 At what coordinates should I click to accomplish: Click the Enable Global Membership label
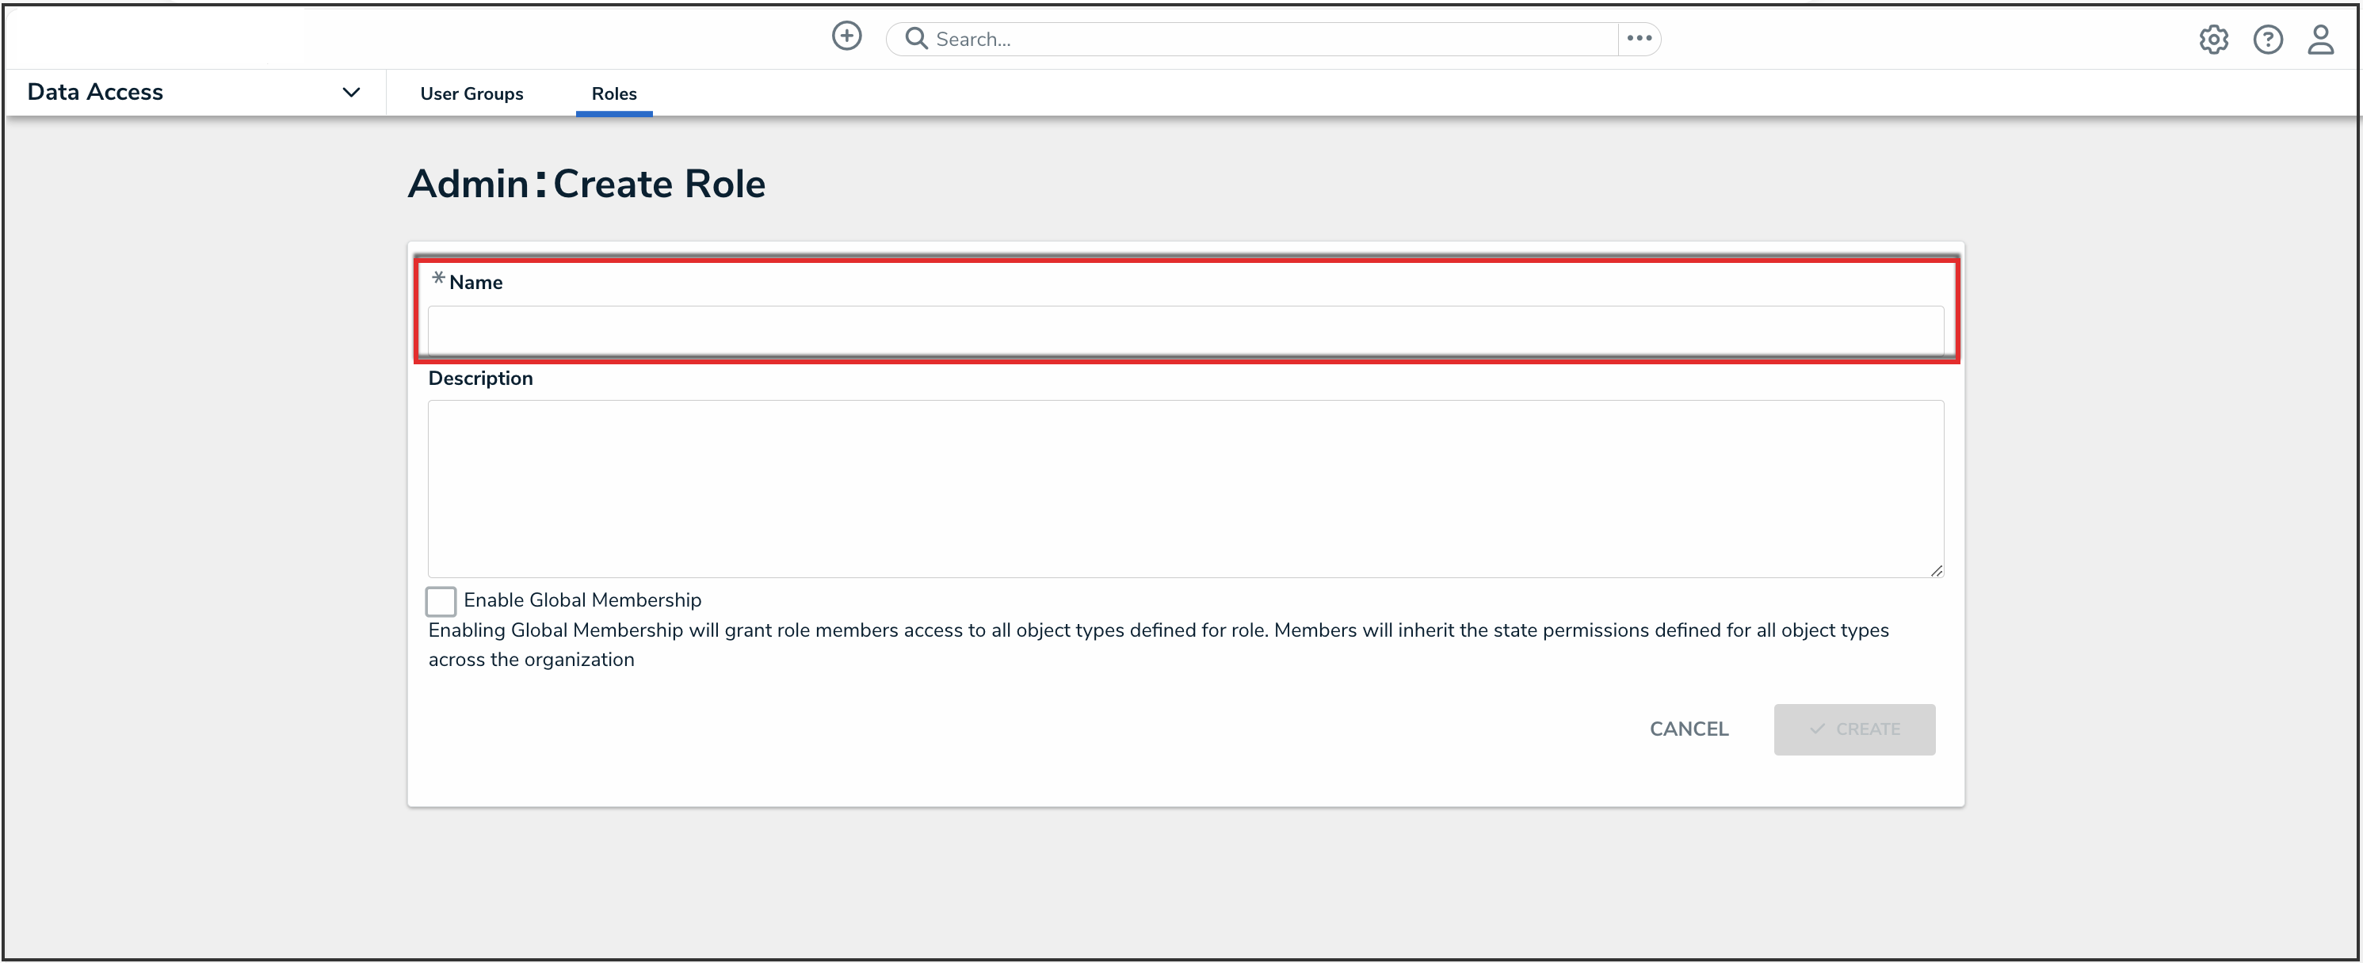pos(582,599)
